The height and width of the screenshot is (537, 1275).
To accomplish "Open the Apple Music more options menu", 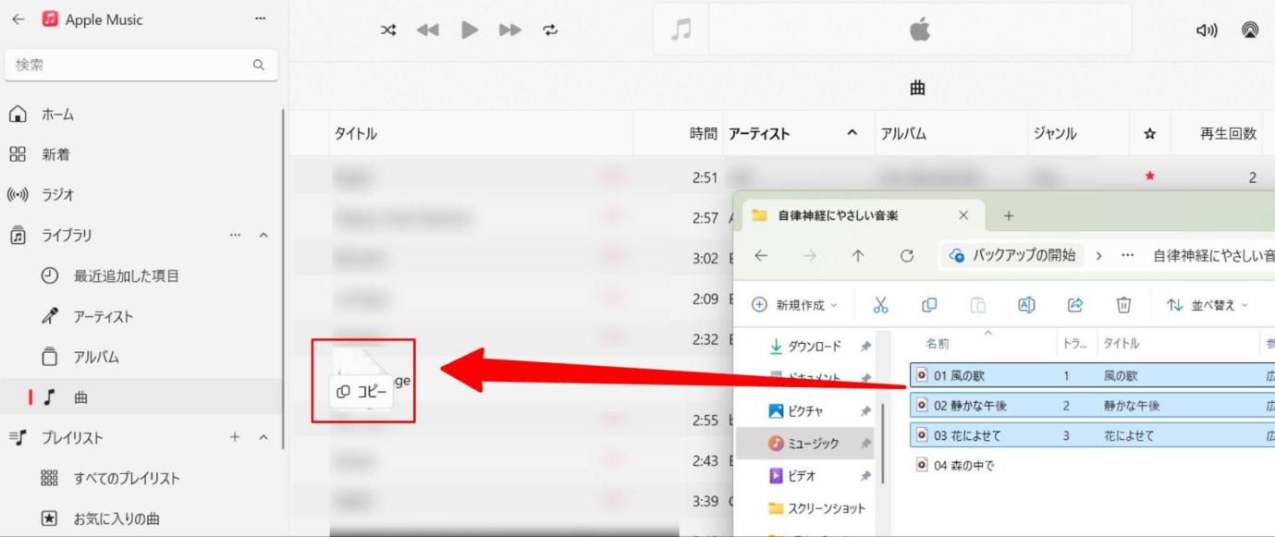I will point(260,19).
